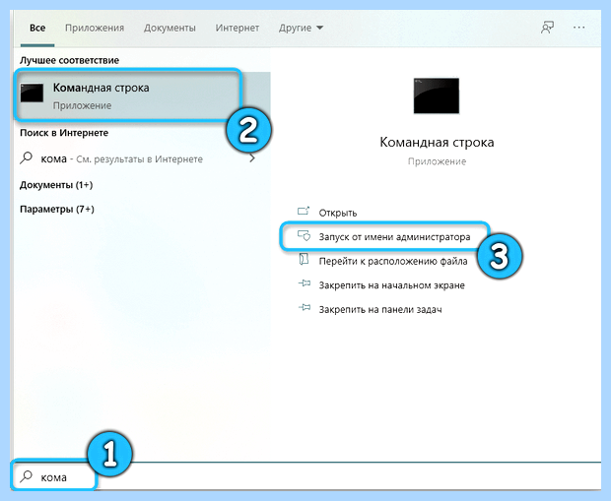Click the pin icon for панели задач
This screenshot has width=611, height=501.
pyautogui.click(x=305, y=307)
